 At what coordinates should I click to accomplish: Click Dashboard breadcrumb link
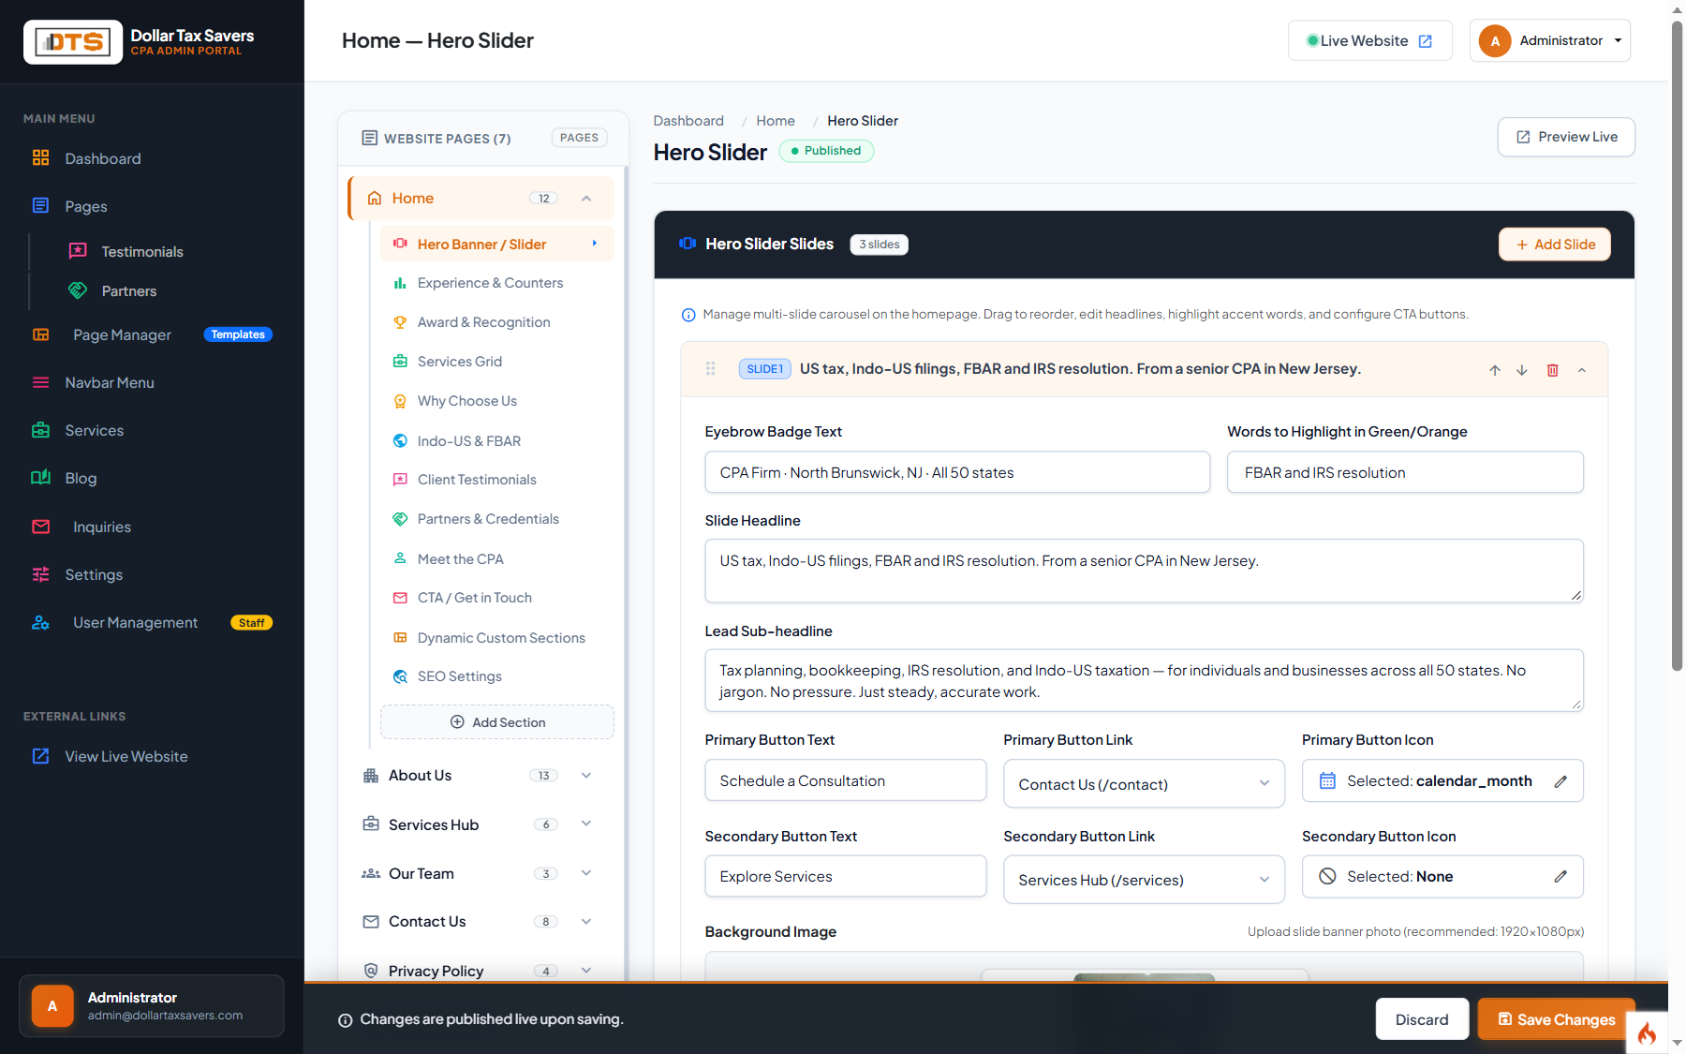coord(688,121)
